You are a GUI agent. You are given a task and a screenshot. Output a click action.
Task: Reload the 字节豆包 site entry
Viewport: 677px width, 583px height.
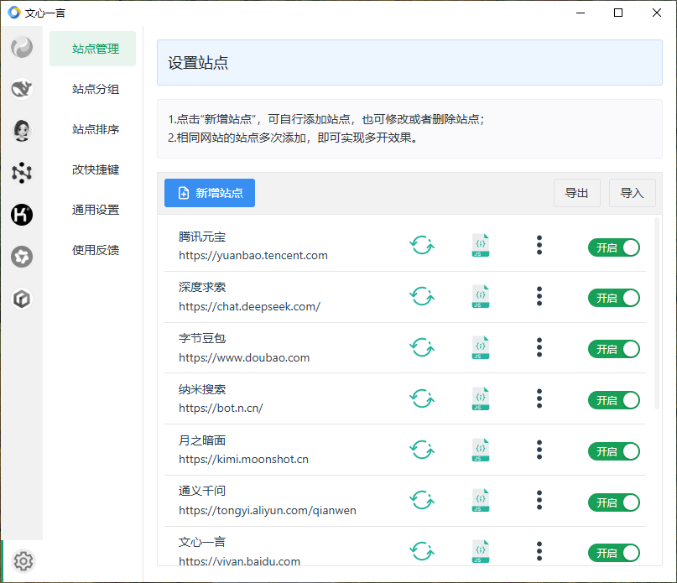click(422, 347)
